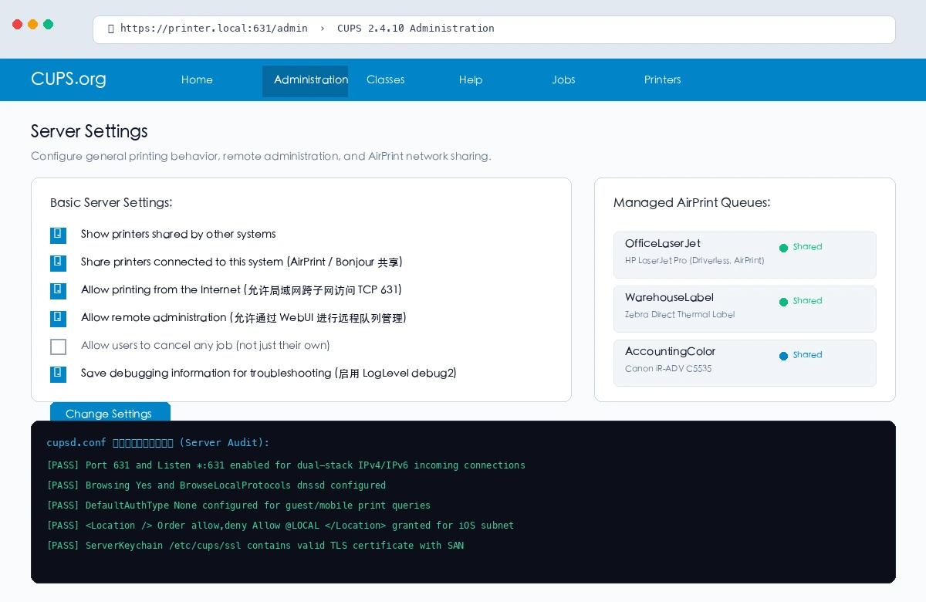Click the PASS line about Port 631

pos(286,465)
